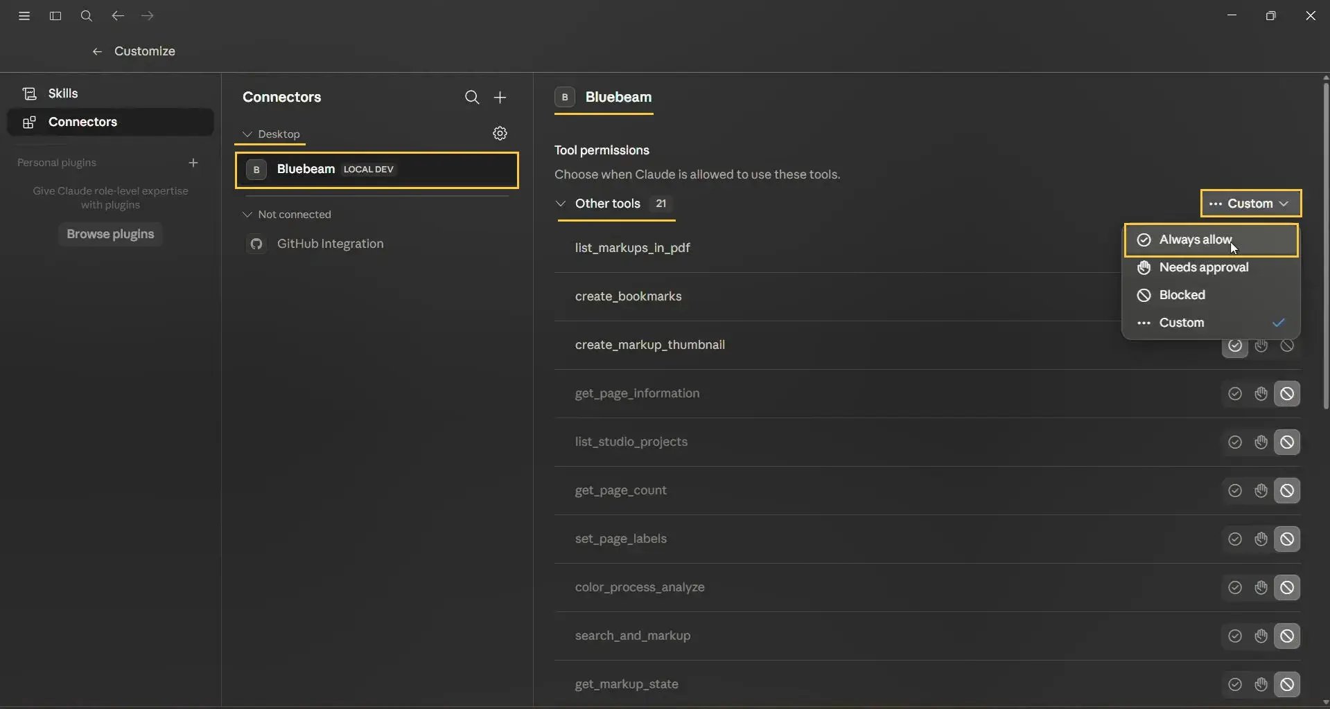Choose Always allow from the dropdown menu
The image size is (1330, 709).
click(x=1211, y=240)
